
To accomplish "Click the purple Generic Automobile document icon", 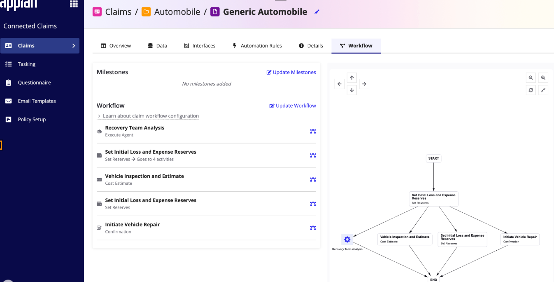I will coord(215,12).
